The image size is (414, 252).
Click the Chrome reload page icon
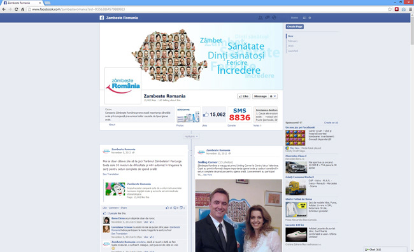[x=17, y=10]
